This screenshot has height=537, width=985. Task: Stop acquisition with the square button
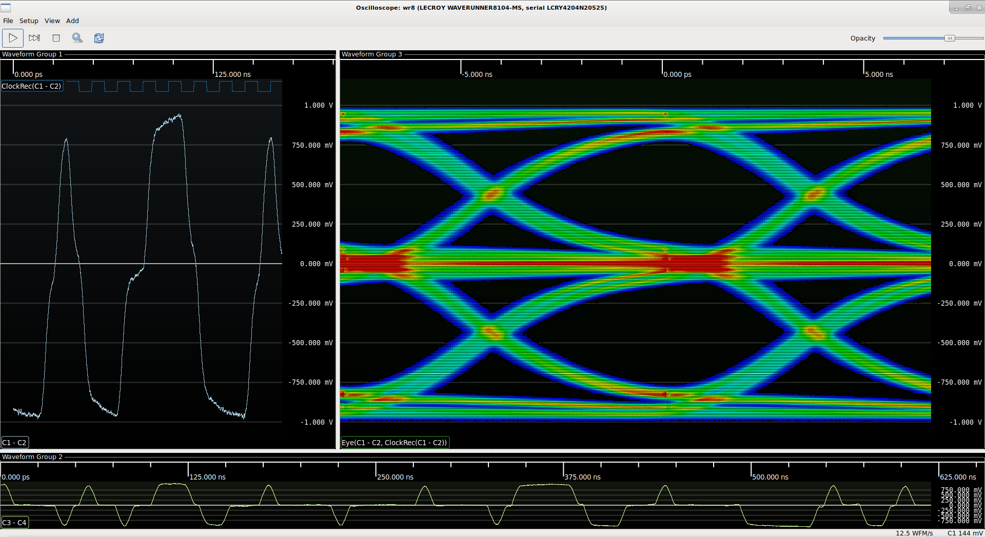pyautogui.click(x=56, y=38)
